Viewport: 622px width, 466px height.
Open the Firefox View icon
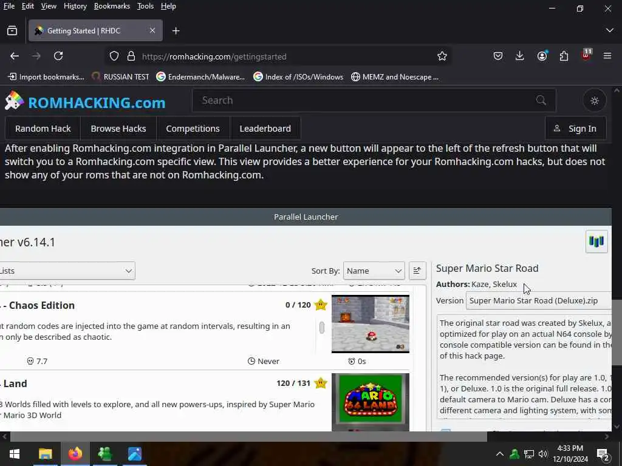click(12, 30)
